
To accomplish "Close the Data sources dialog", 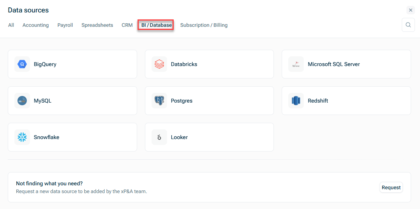I will pos(411,10).
